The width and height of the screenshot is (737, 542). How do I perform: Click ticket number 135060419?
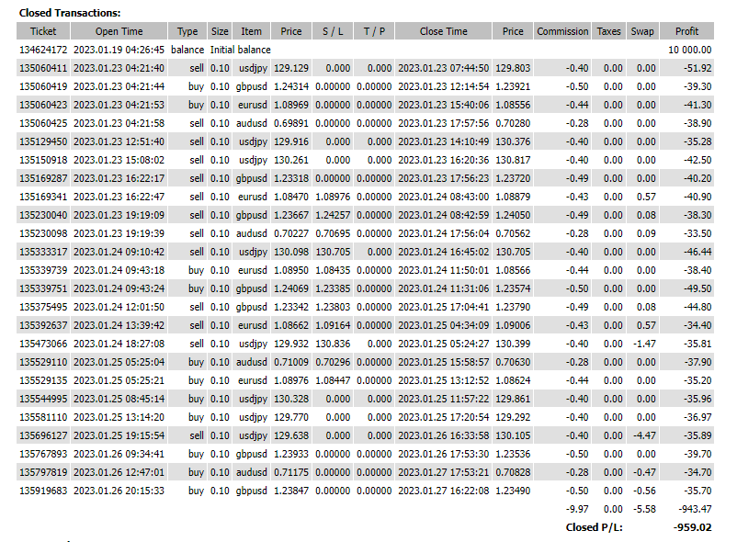tap(43, 86)
